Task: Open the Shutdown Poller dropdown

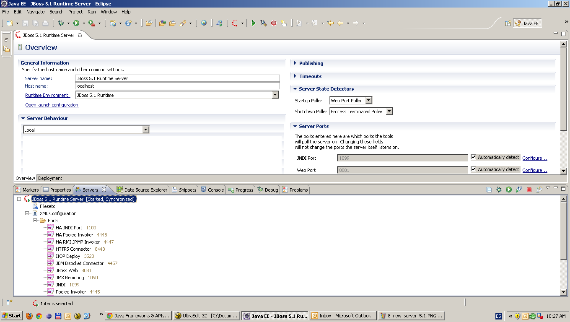Action: click(x=389, y=111)
